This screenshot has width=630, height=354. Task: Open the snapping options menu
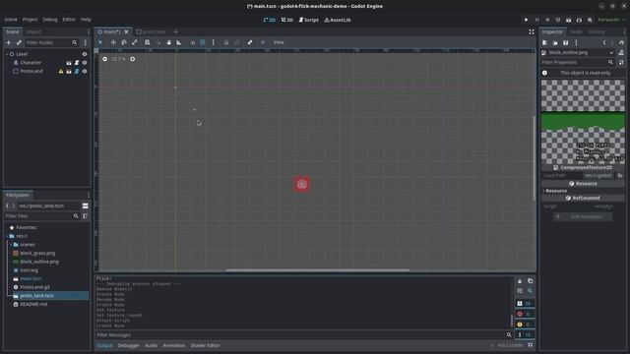(214, 42)
